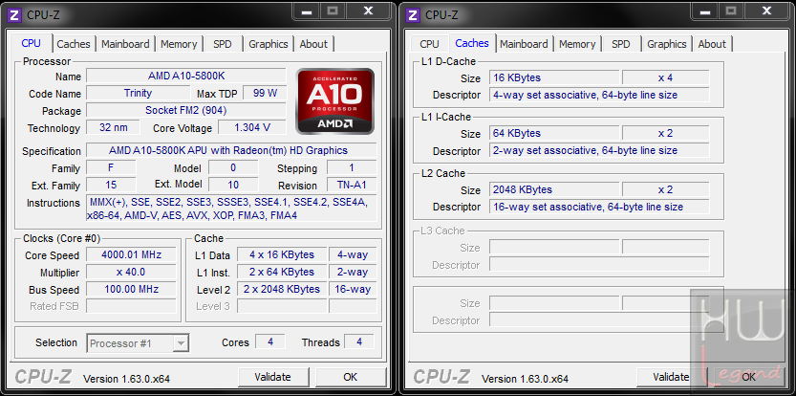Click the Level 2 associativity 16-way
Image resolution: width=796 pixels, height=396 pixels.
(x=353, y=289)
